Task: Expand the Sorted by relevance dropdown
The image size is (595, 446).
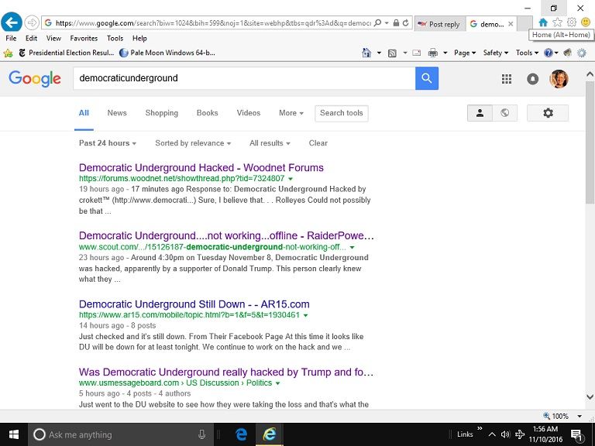Action: point(193,143)
